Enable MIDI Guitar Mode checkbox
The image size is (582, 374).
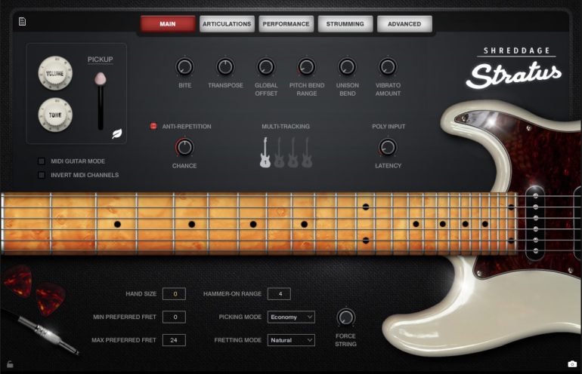pos(42,161)
